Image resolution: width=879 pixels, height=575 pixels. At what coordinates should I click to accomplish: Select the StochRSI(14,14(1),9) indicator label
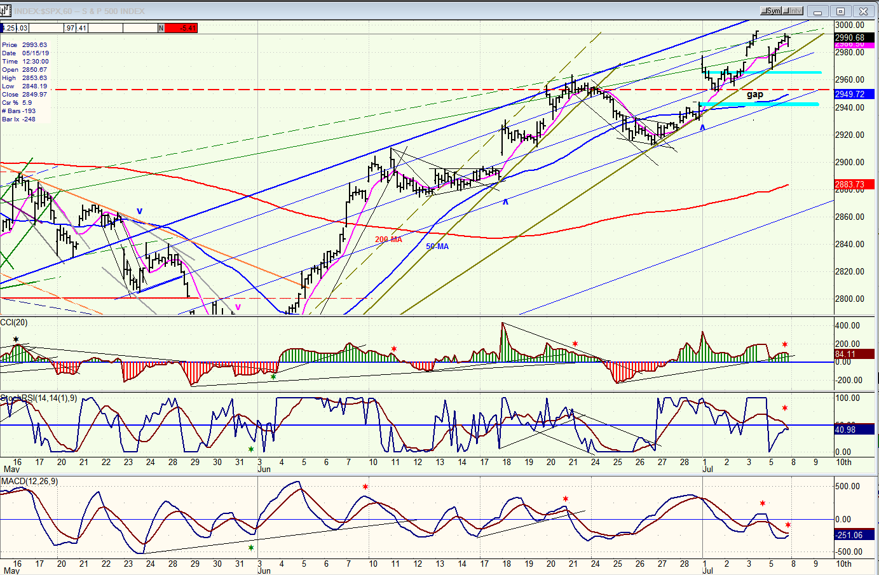(38, 398)
